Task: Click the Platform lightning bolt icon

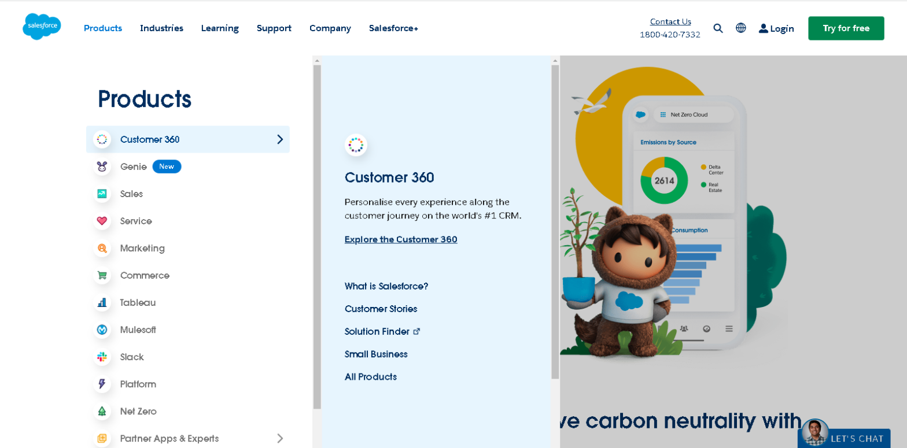Action: (102, 384)
